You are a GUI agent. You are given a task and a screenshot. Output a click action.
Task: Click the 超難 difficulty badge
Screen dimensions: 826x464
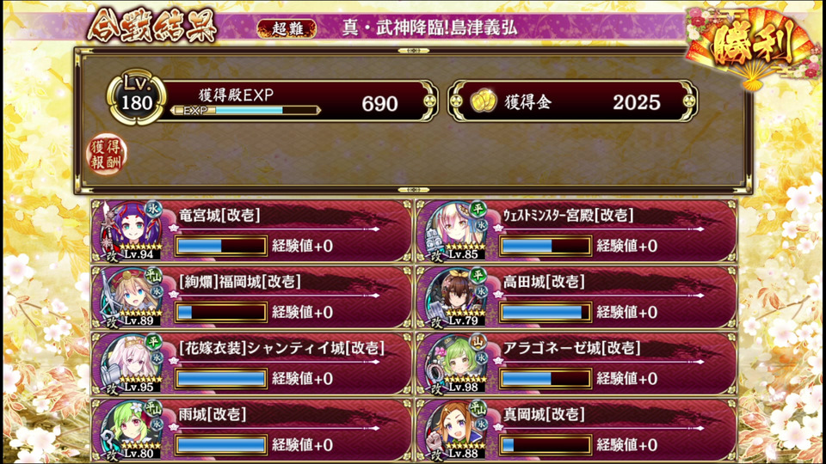pos(287,28)
